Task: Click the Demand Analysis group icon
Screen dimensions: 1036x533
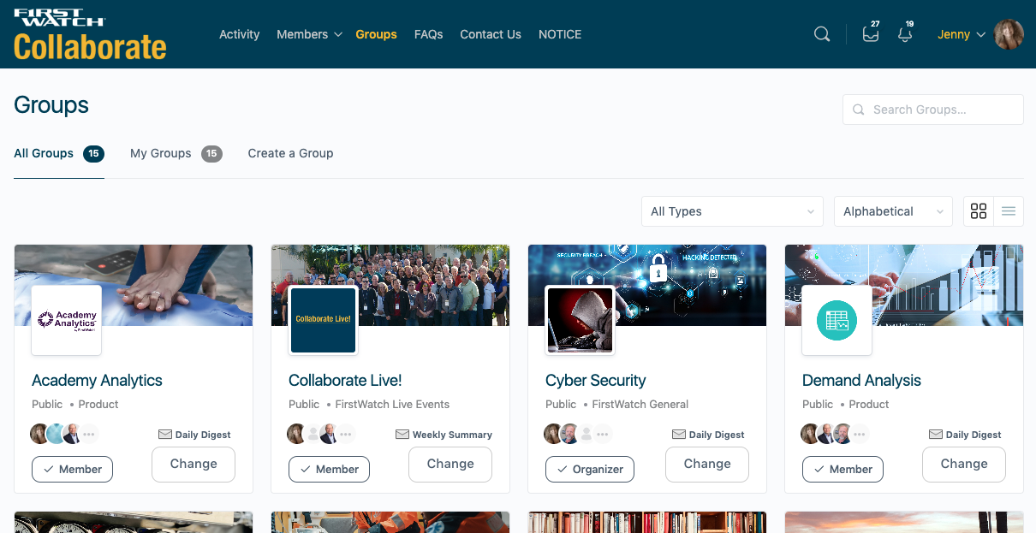Action: 837,320
